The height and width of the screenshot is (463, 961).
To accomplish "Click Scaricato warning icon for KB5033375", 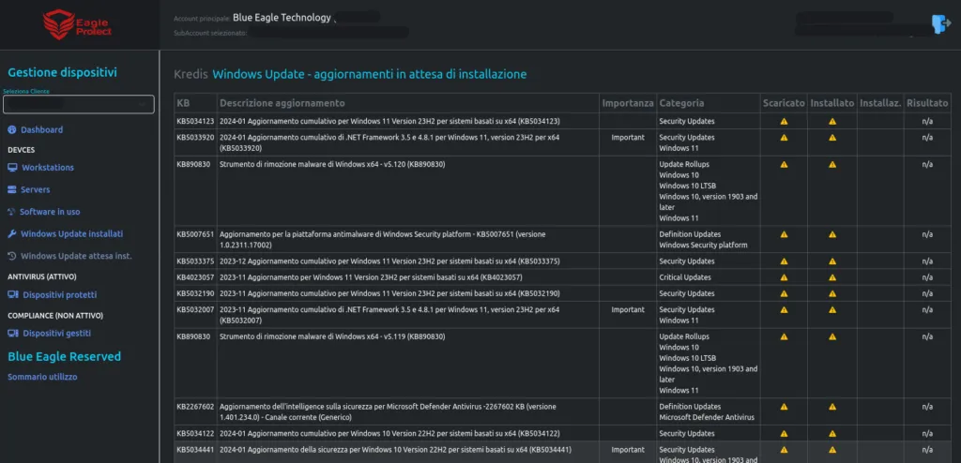I will coord(784,261).
